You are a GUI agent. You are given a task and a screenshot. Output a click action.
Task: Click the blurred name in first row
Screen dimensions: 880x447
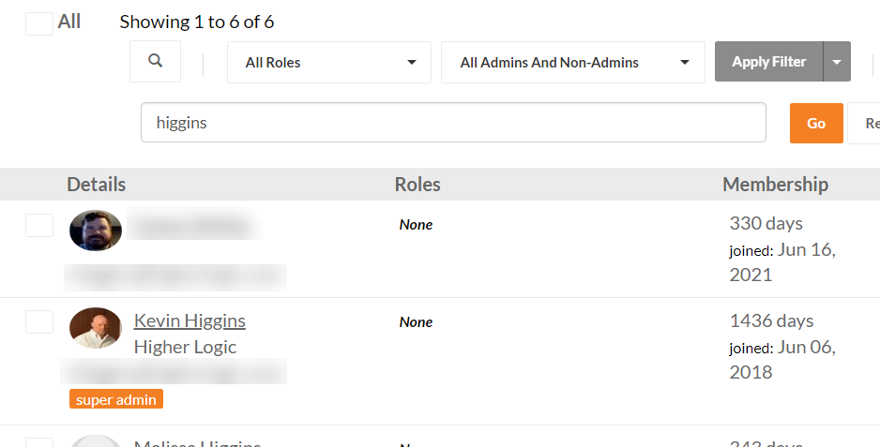(x=194, y=224)
